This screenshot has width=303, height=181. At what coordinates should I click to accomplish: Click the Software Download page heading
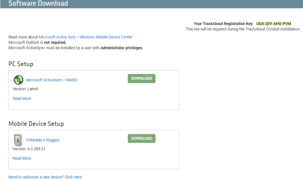tap(38, 3)
